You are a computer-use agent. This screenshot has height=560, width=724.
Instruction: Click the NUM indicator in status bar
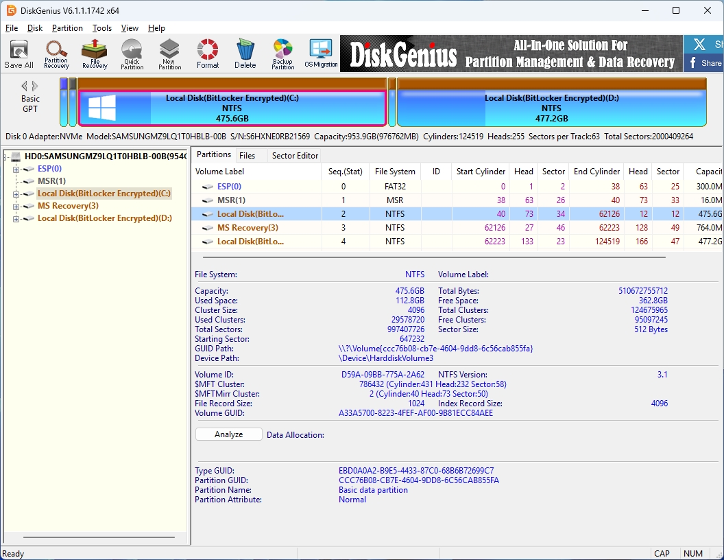point(692,554)
